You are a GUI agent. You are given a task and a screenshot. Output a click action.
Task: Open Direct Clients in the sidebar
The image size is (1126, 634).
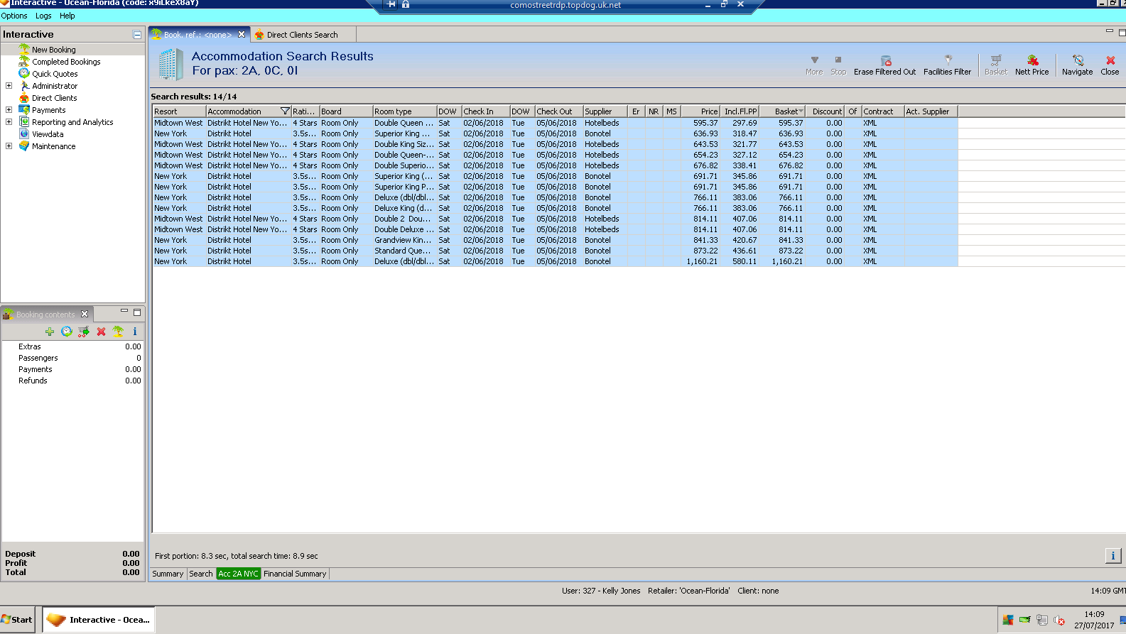coord(55,98)
